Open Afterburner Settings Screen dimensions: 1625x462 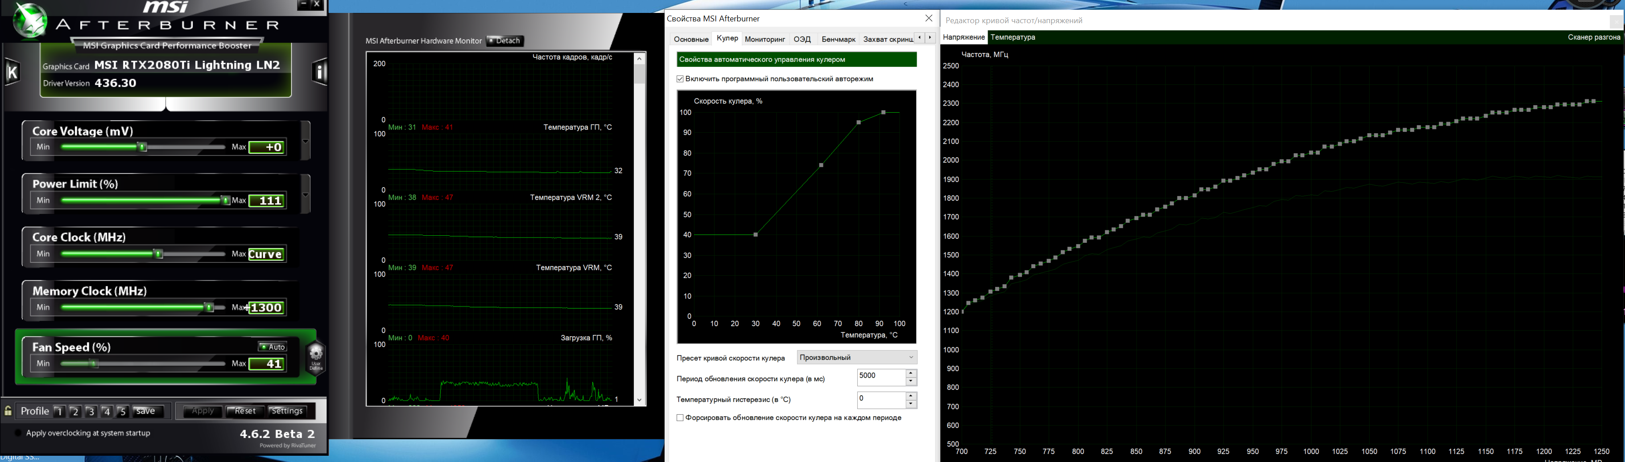click(x=287, y=412)
